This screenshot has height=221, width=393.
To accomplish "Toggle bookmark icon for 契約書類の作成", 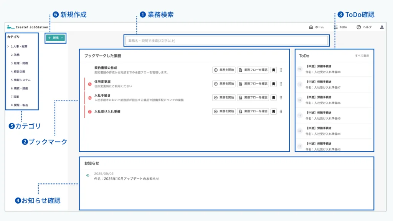I will pyautogui.click(x=274, y=70).
